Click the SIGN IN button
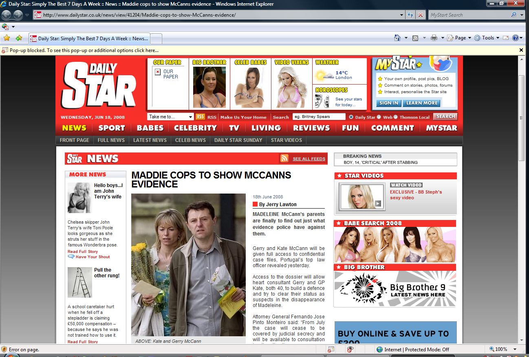529x357 pixels. point(388,103)
